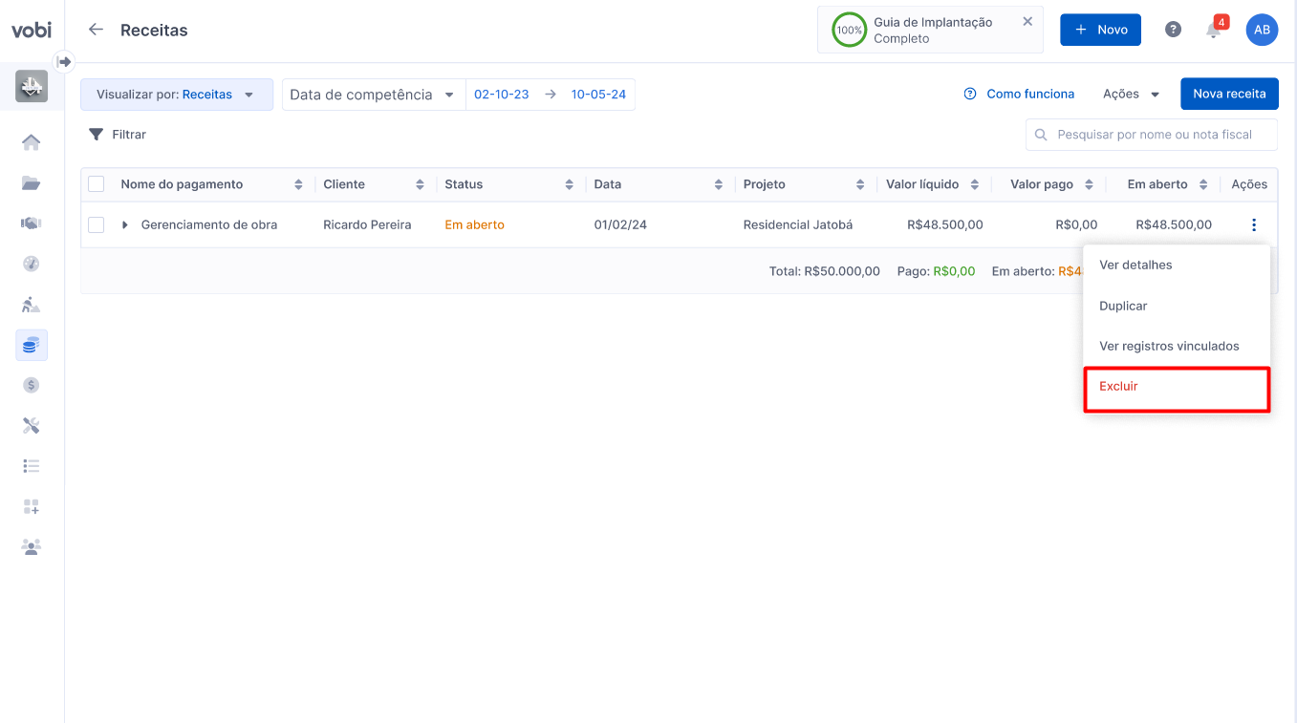Screen dimensions: 1297x723
Task: Open the folder icon in the sidebar
Action: [x=32, y=183]
